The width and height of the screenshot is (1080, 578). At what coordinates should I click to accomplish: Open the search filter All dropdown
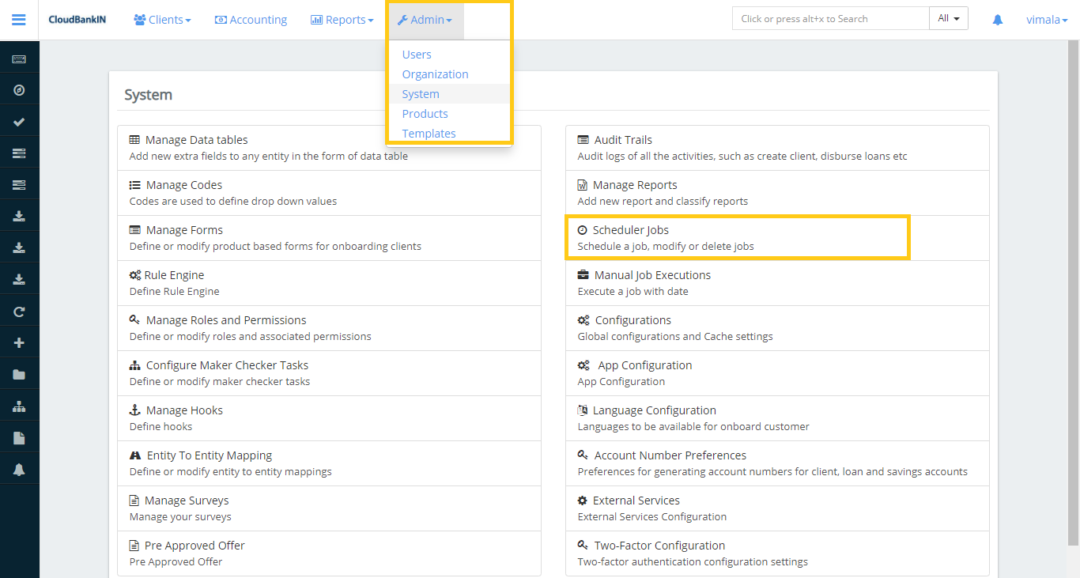pyautogui.click(x=948, y=17)
